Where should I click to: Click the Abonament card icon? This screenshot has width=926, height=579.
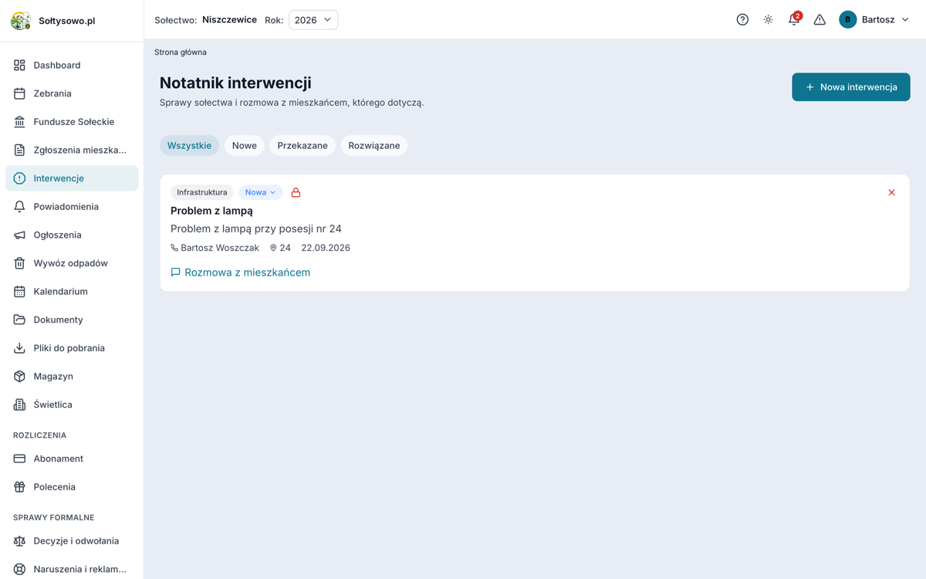point(19,459)
